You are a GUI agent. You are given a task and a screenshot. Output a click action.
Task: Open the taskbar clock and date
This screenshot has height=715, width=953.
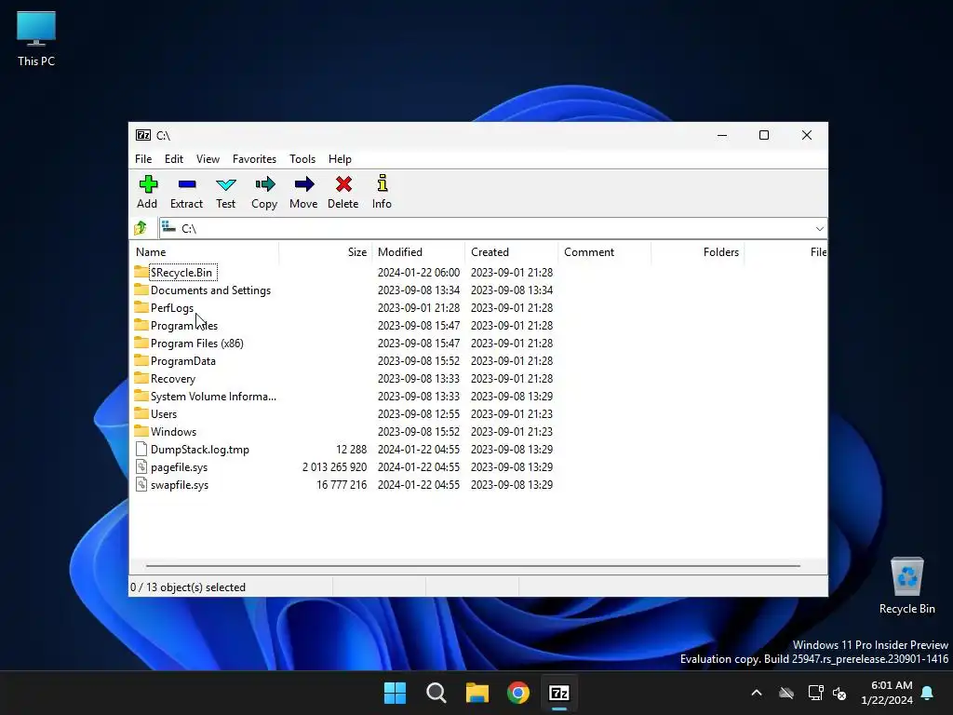pyautogui.click(x=887, y=693)
